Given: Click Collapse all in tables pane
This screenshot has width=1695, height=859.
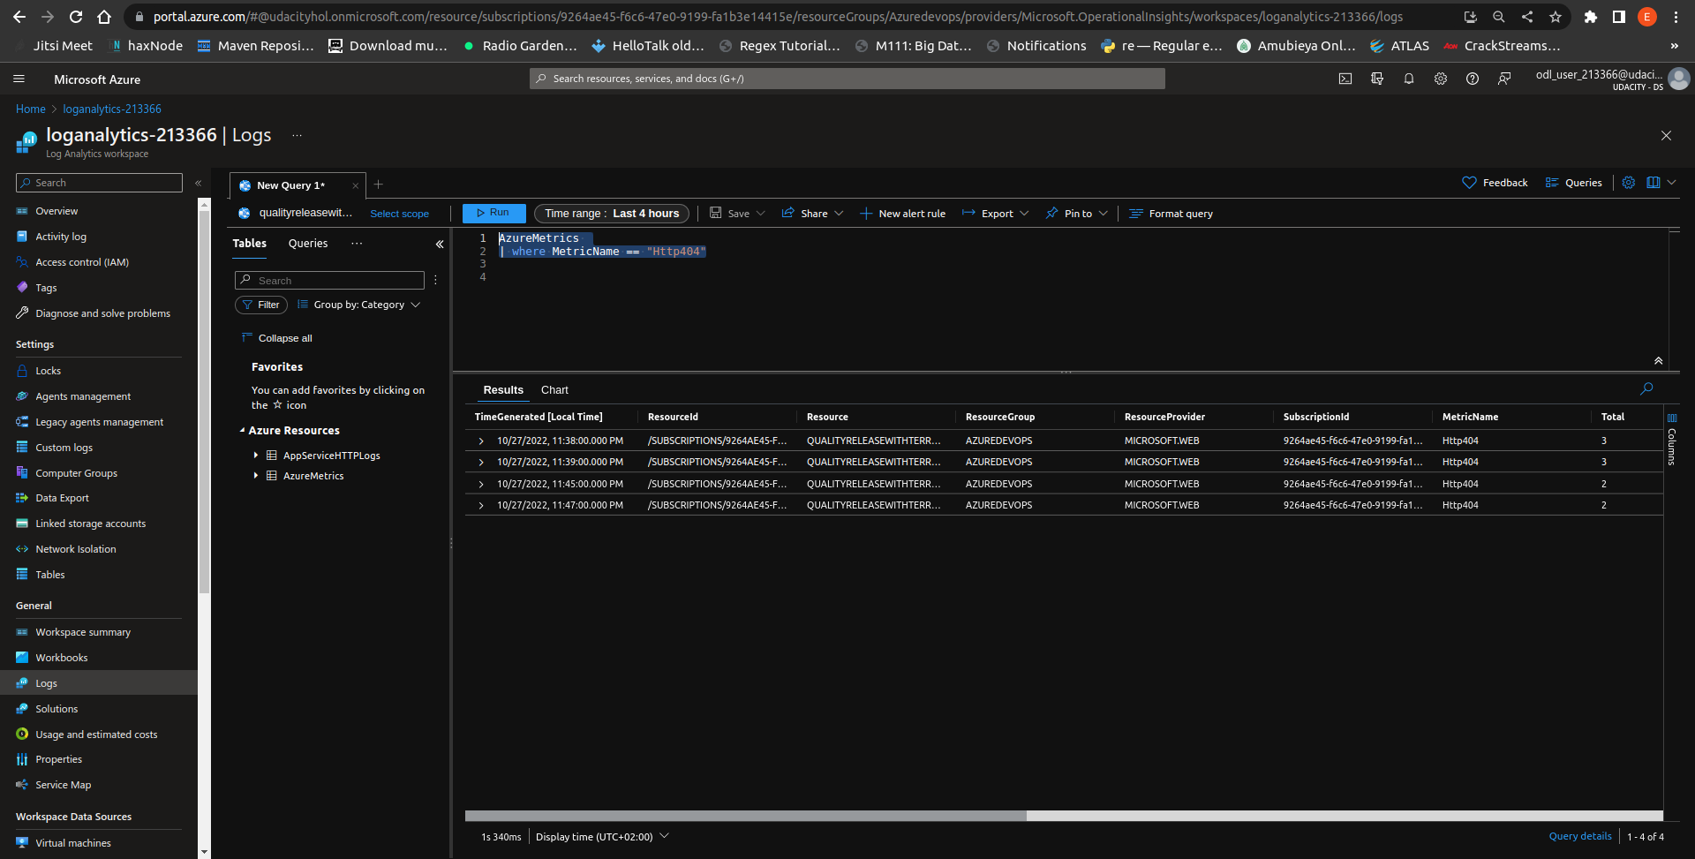Looking at the screenshot, I should 277,338.
